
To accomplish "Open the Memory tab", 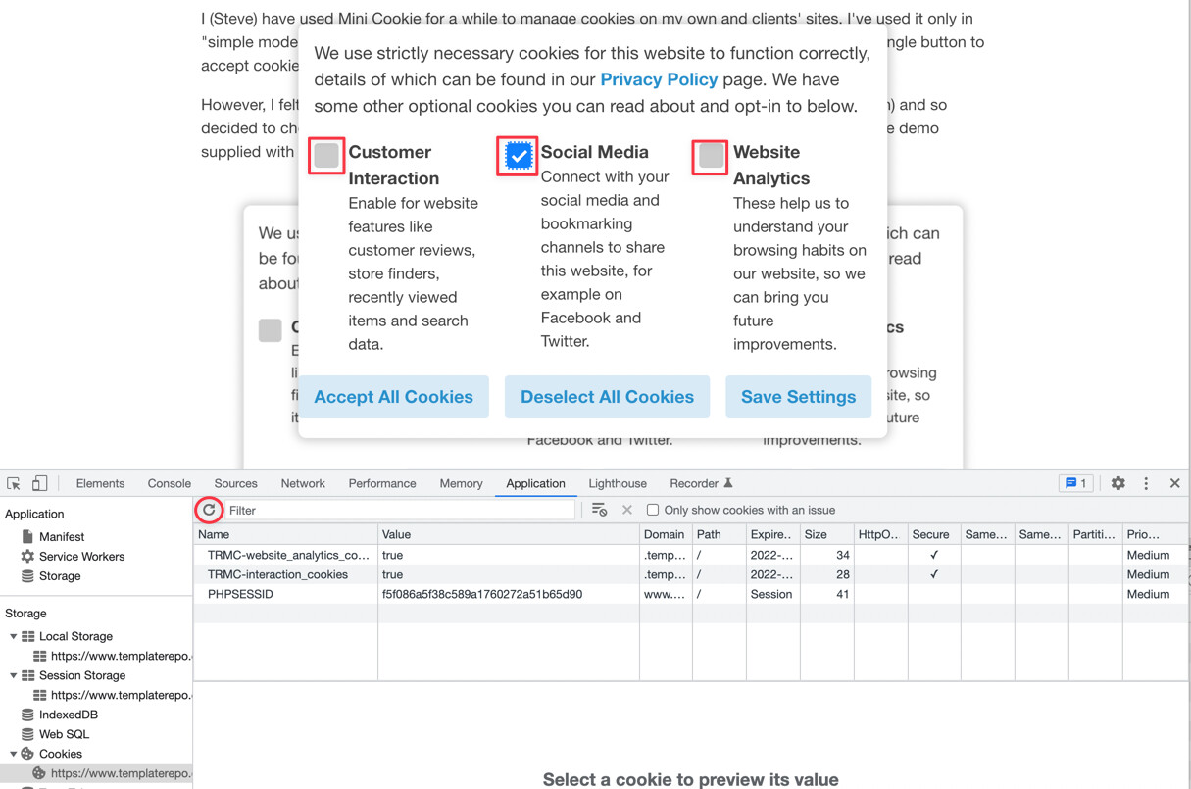I will click(461, 483).
